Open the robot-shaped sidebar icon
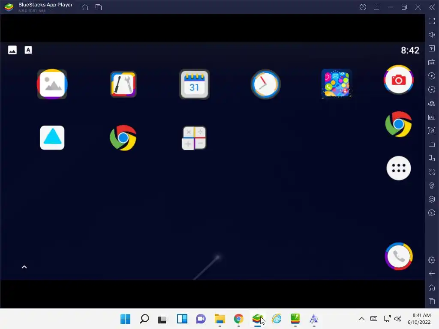The image size is (439, 329). tap(432, 103)
